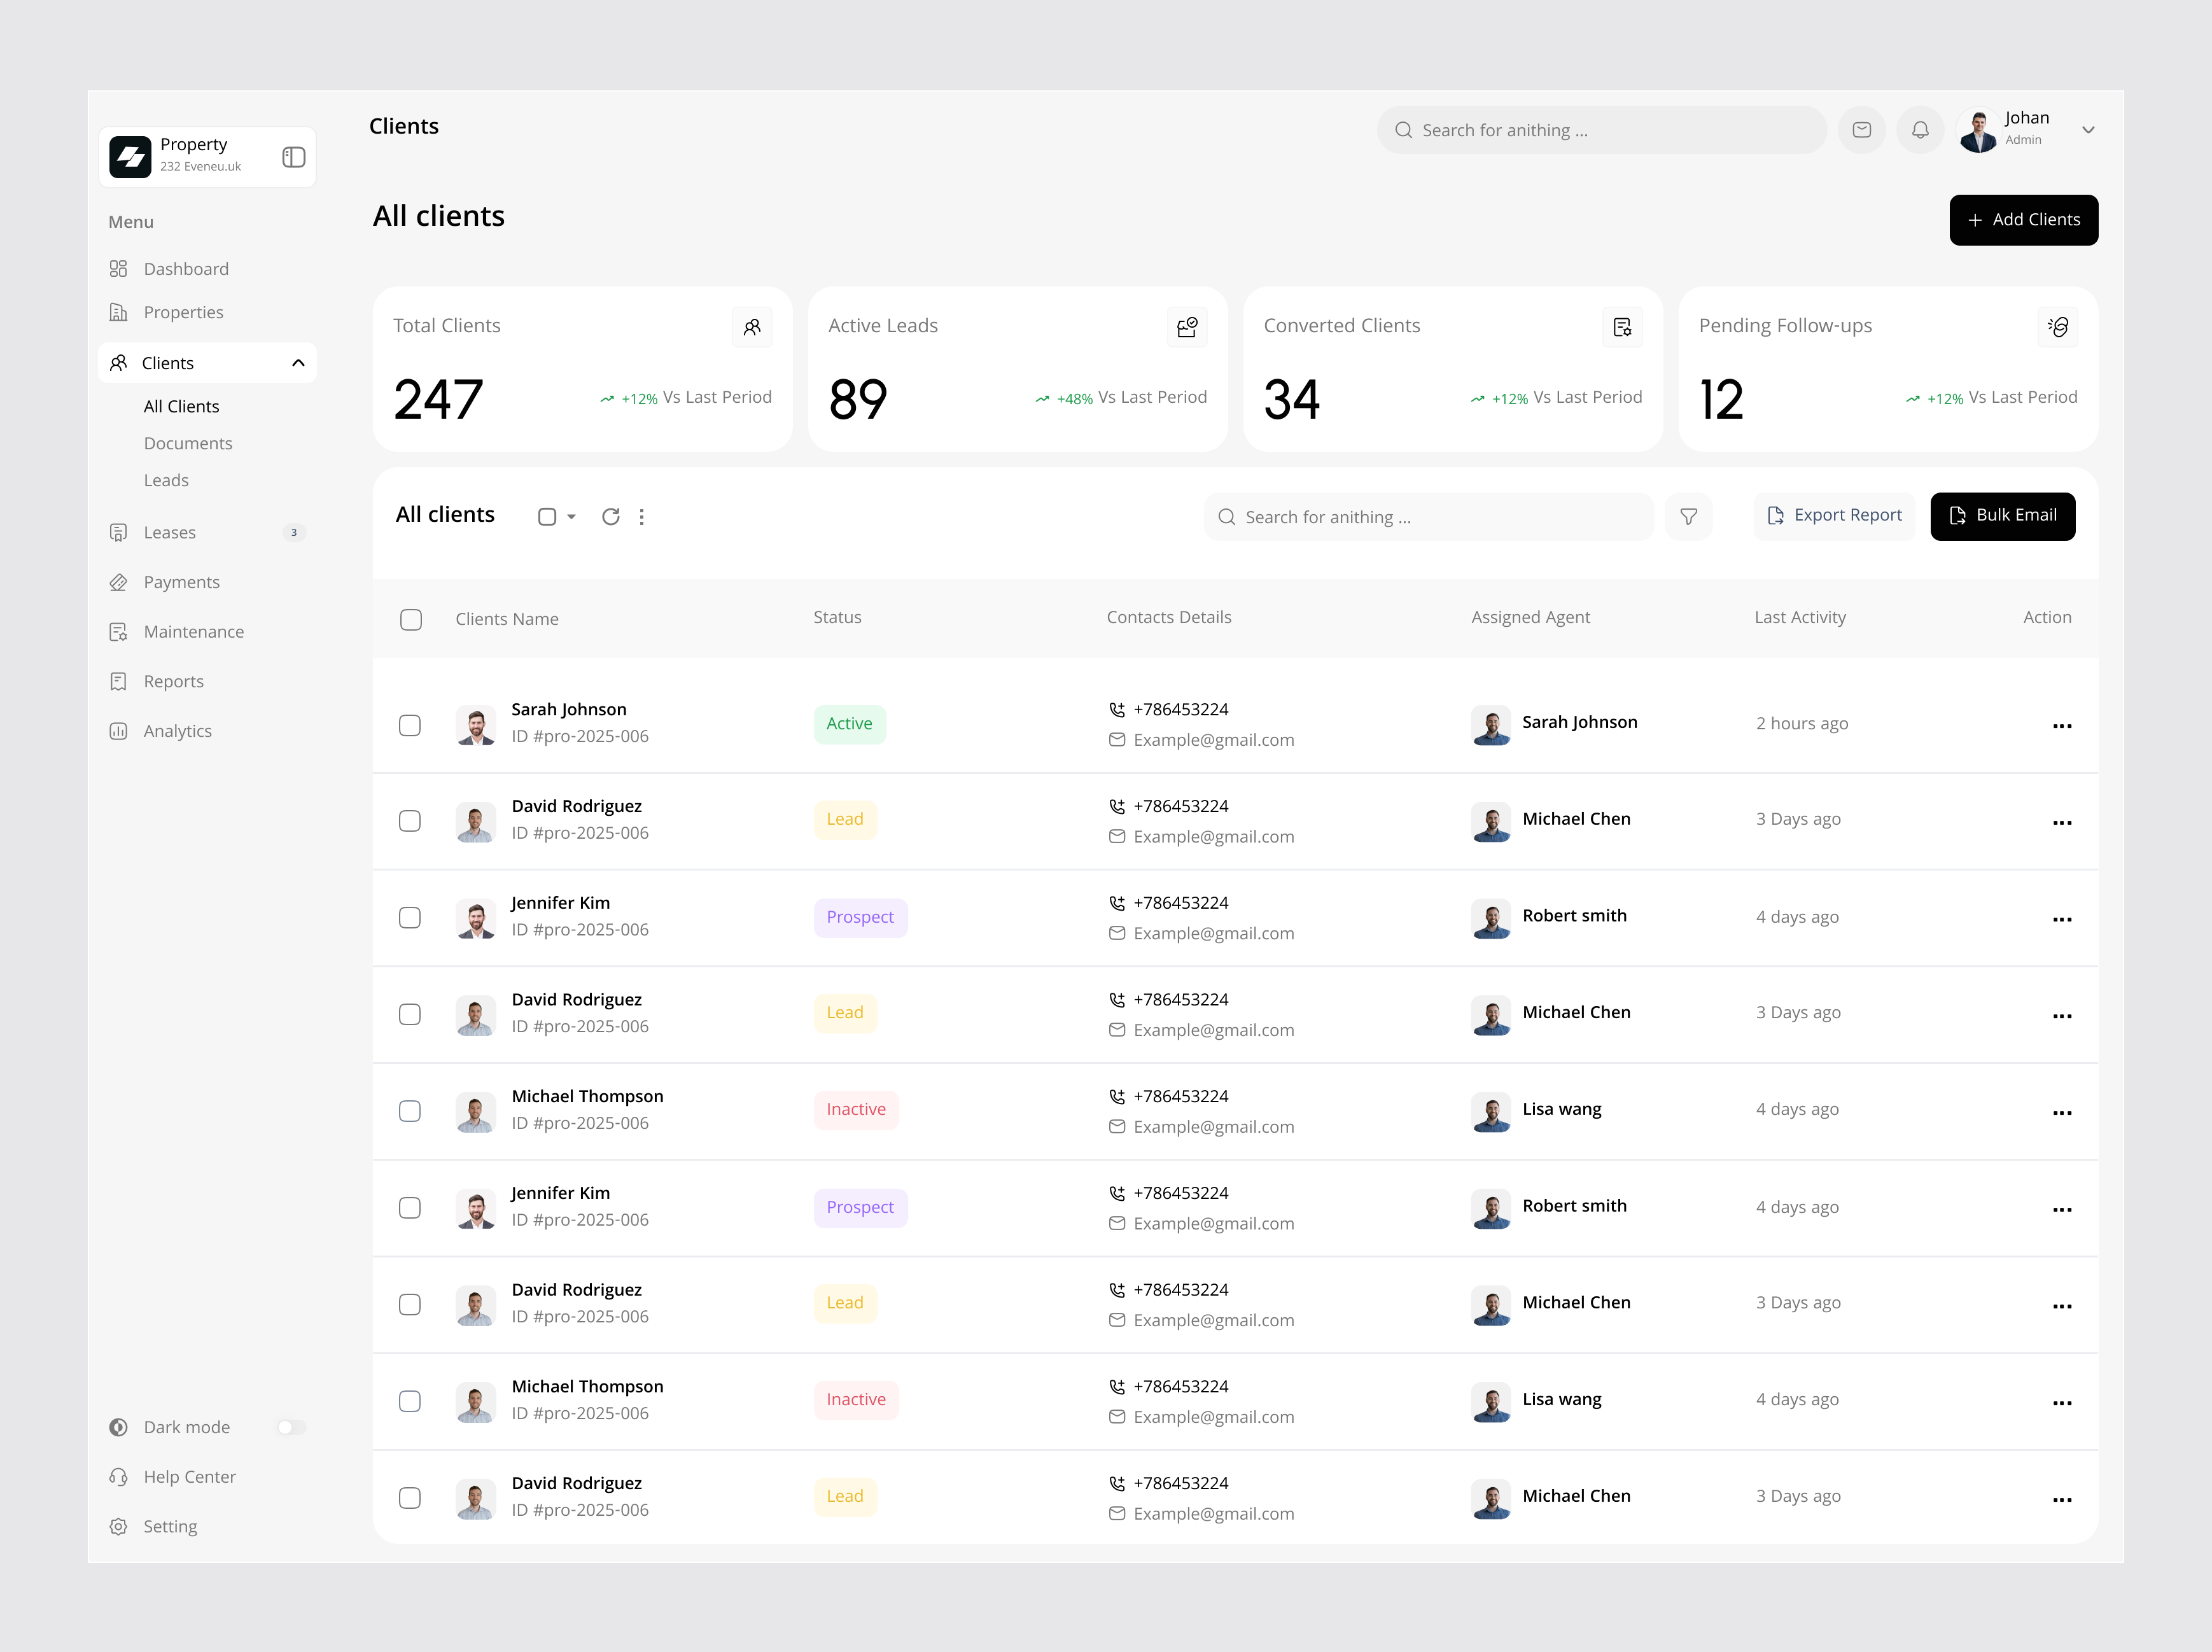
Task: Open the Dashboard section from sidebar
Action: point(186,268)
